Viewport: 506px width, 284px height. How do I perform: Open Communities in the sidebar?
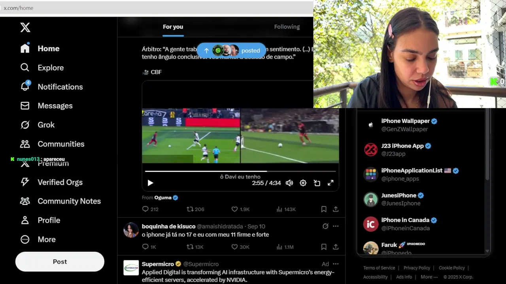point(52,144)
